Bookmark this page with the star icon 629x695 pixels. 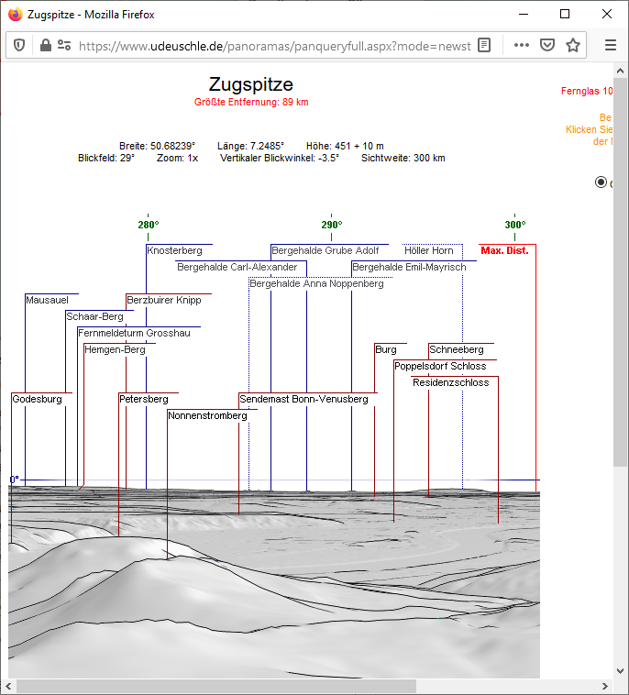click(573, 45)
